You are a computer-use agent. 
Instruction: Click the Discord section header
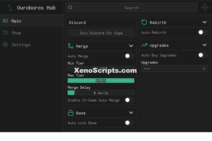click(x=101, y=22)
